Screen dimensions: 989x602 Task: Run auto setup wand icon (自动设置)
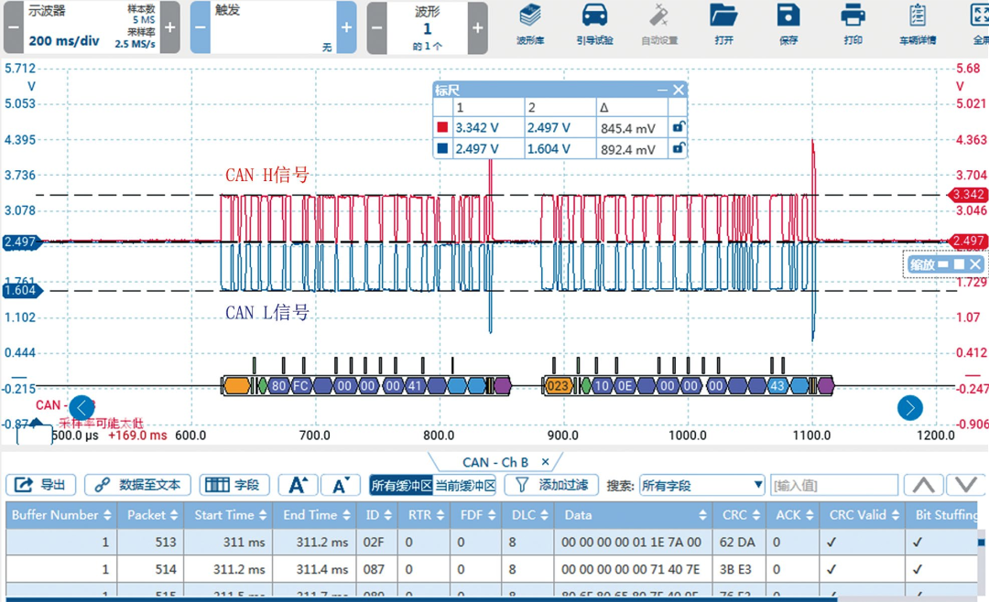[x=659, y=26]
